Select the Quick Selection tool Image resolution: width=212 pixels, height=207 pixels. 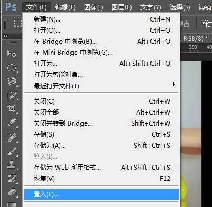click(x=12, y=95)
